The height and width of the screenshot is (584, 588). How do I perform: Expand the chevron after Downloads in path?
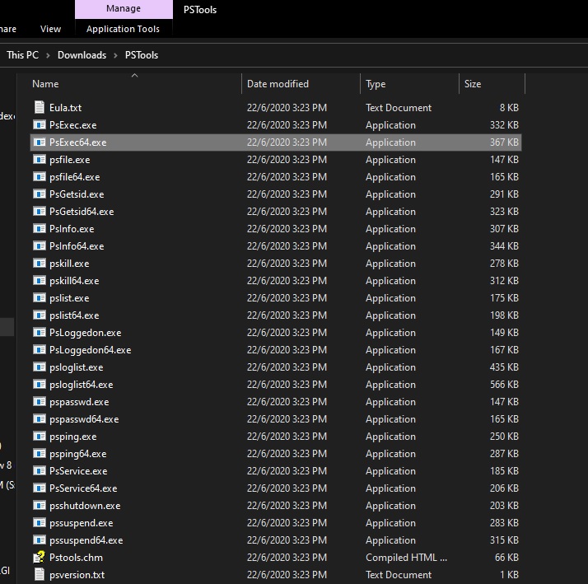click(x=116, y=55)
